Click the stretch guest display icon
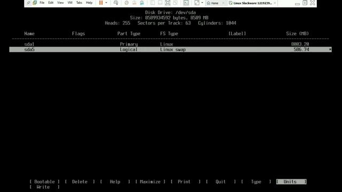The height and width of the screenshot is (192, 342). click(x=197, y=3)
